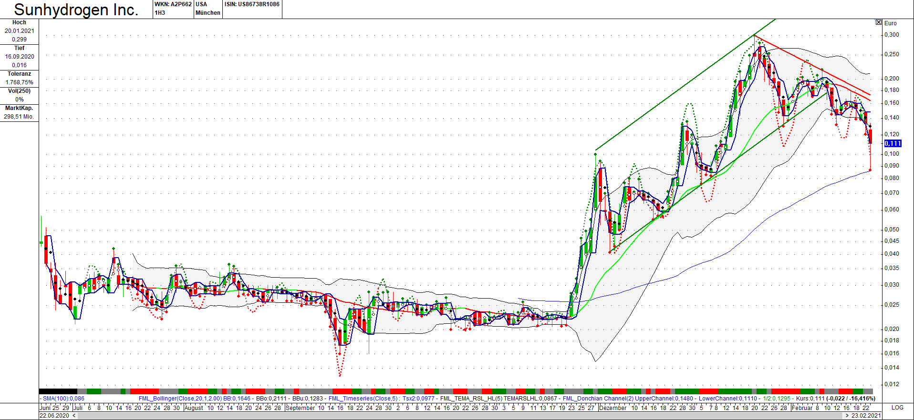Click the 0,050 price axis label
Viewport: 914px width, 420px height.
[x=892, y=230]
